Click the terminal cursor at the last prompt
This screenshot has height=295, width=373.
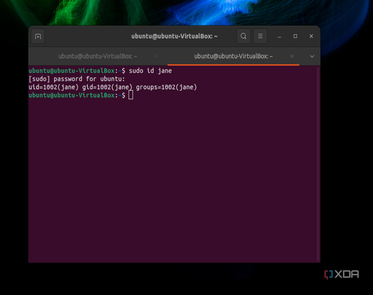(x=131, y=95)
